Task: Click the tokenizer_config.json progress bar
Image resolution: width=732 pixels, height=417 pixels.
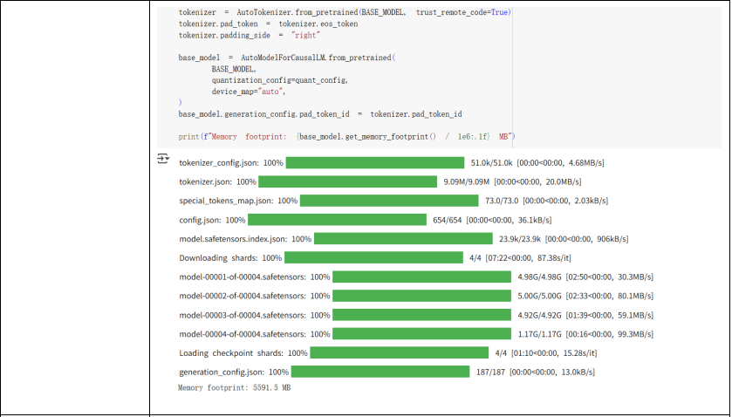Action: point(375,162)
